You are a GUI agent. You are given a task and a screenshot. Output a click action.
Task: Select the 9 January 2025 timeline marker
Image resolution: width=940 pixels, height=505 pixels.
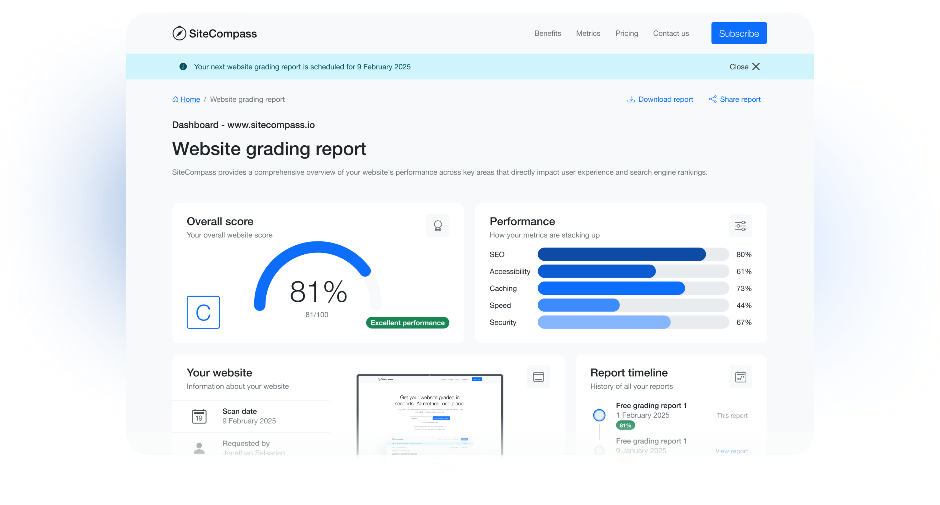(x=599, y=450)
